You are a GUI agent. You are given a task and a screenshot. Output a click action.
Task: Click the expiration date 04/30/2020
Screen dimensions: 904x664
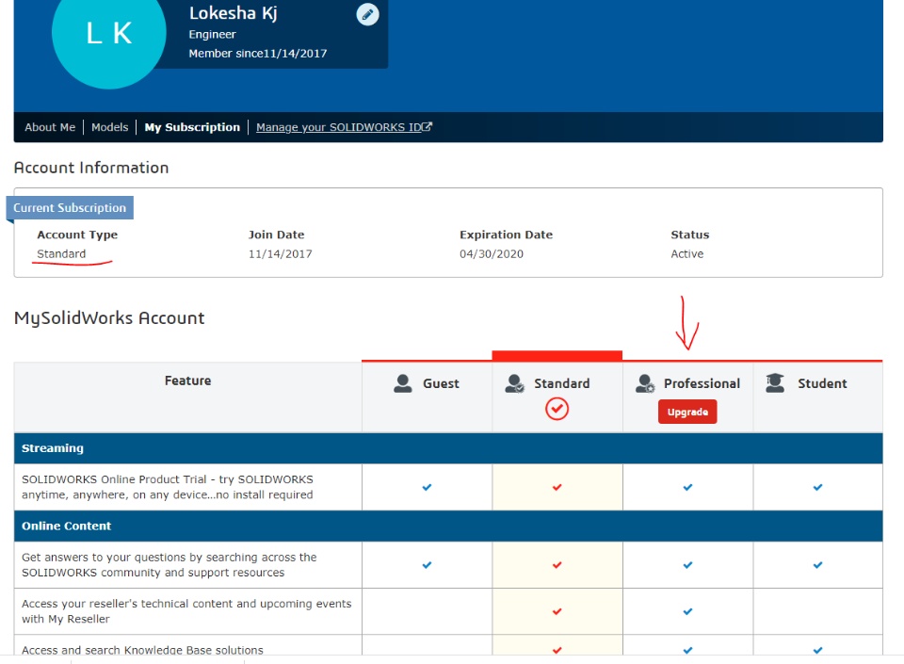[x=492, y=253]
